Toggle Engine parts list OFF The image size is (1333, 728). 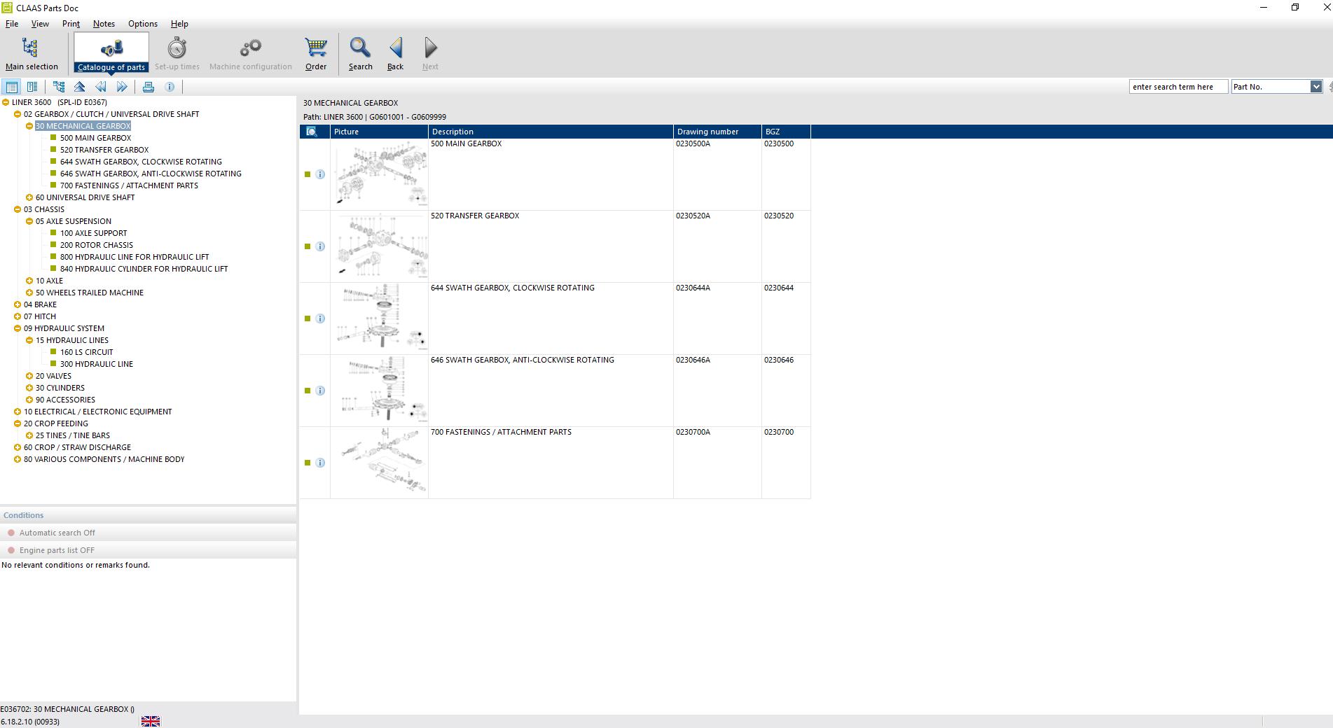[x=57, y=550]
